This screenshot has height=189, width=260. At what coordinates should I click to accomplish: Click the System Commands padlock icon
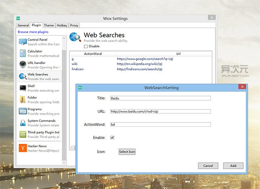tap(23, 123)
